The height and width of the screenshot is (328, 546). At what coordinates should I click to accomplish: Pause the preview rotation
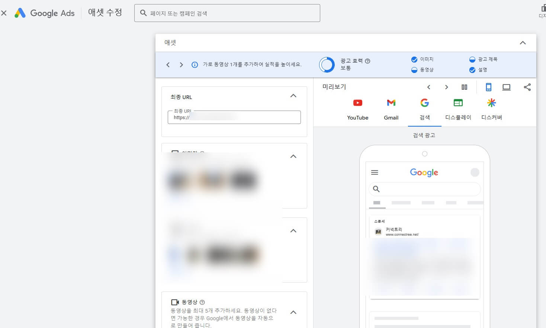tap(464, 87)
